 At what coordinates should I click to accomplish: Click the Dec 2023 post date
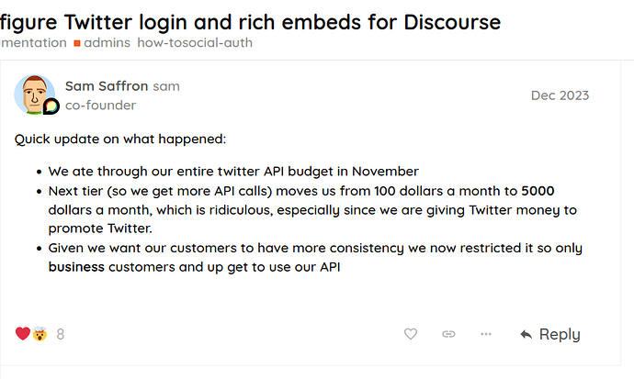pos(560,95)
